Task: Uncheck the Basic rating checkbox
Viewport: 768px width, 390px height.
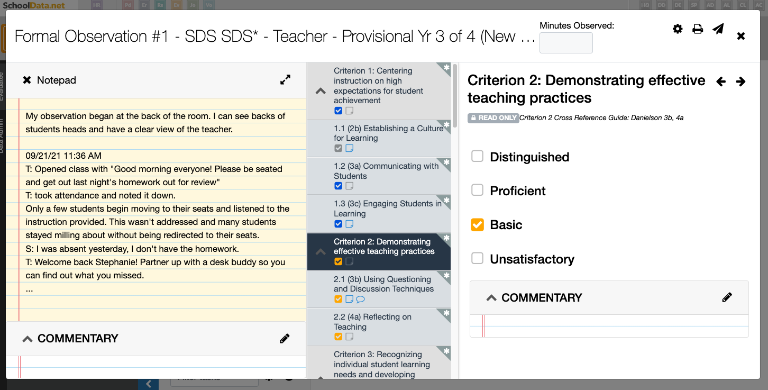Action: click(478, 224)
